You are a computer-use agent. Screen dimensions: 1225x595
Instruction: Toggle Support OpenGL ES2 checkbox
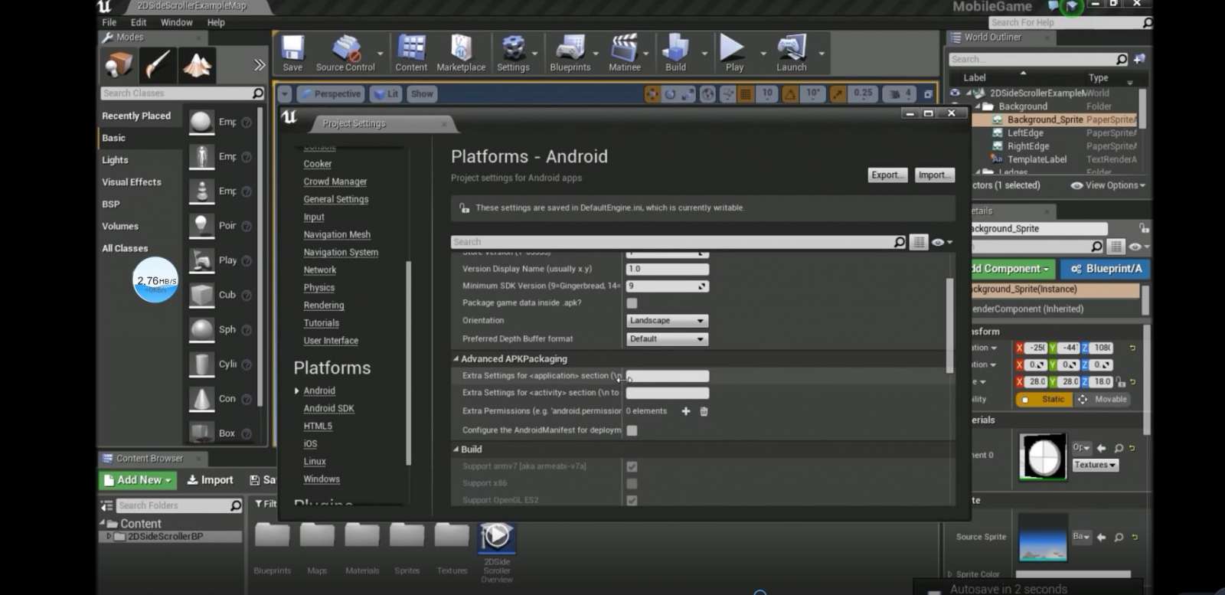point(632,500)
